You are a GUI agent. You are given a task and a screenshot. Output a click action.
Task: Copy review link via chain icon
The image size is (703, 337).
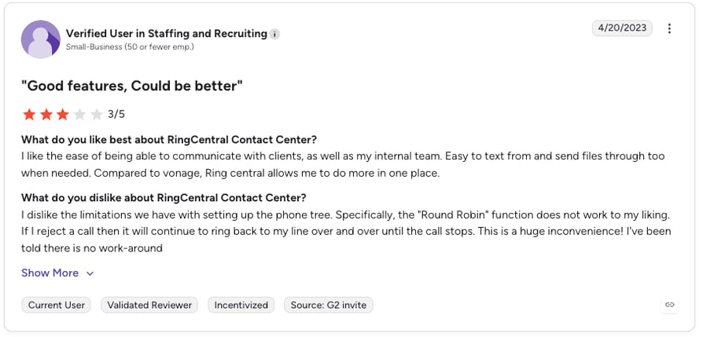670,305
